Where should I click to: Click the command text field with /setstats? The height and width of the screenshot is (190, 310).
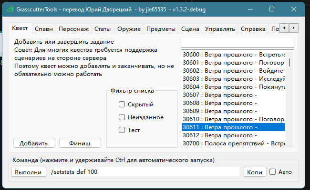[x=145, y=172]
